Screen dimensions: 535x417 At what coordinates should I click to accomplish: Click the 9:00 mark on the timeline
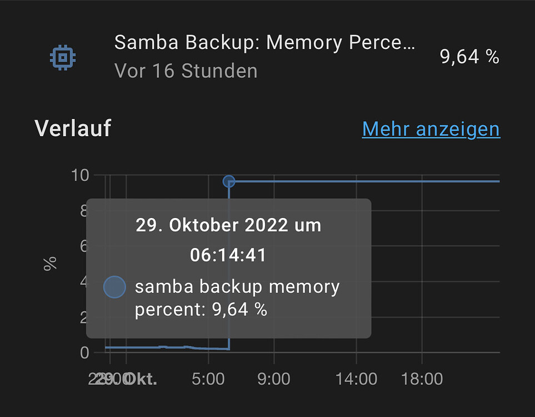273,379
